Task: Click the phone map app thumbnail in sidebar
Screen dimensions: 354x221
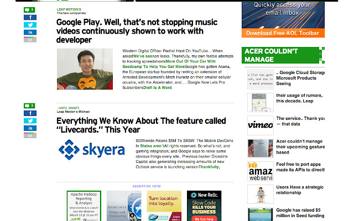Action: 261,102
